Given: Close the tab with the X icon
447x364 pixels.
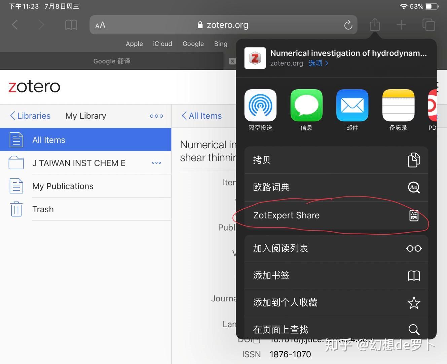Looking at the screenshot, I should click(232, 61).
